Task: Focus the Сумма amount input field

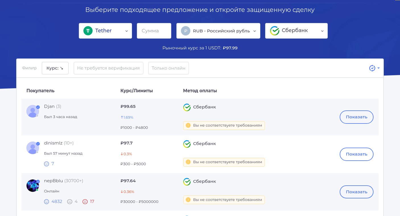Action: (154, 31)
